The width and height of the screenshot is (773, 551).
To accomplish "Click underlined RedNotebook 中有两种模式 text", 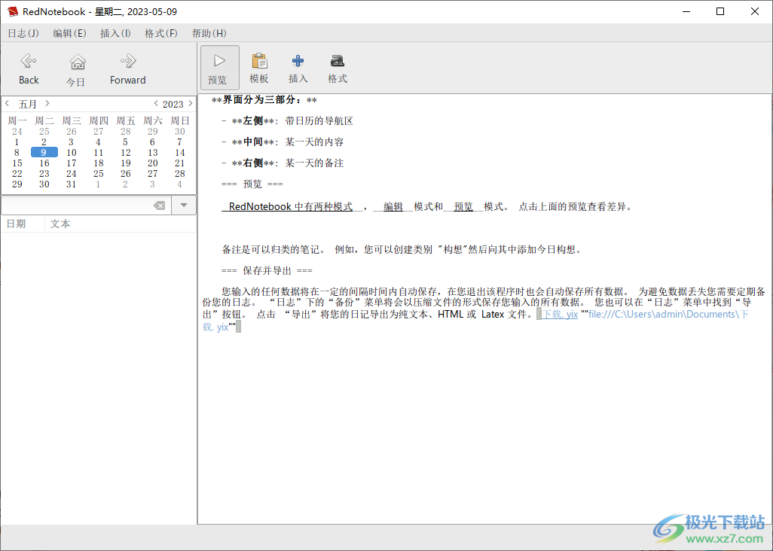I will 291,207.
